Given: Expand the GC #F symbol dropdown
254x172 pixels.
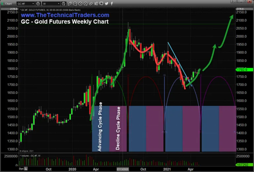Looking at the screenshot, I should click(x=25, y=4).
